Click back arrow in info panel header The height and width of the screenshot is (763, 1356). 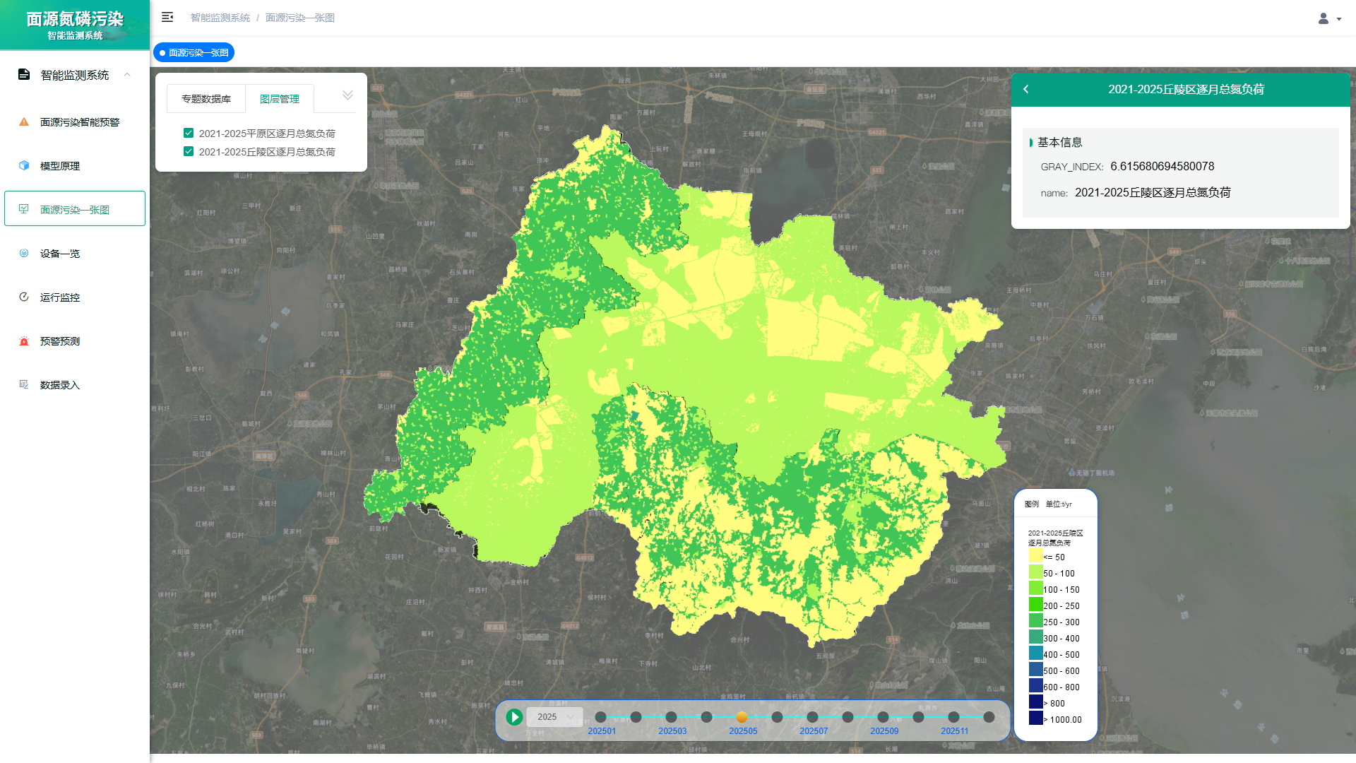click(1026, 89)
